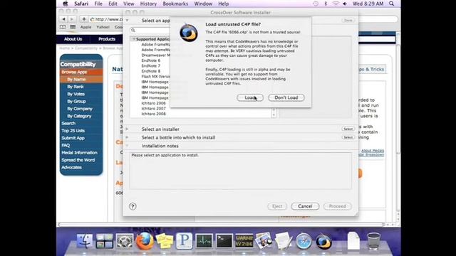Open the Trash in the Dock

coord(373,241)
